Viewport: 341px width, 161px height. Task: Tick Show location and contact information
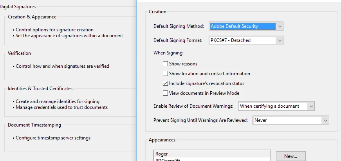point(165,74)
